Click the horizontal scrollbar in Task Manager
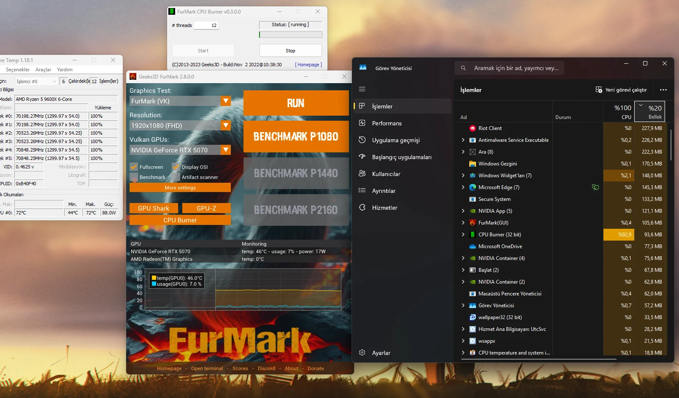Viewport: 679px width, 398px height. tap(539, 359)
